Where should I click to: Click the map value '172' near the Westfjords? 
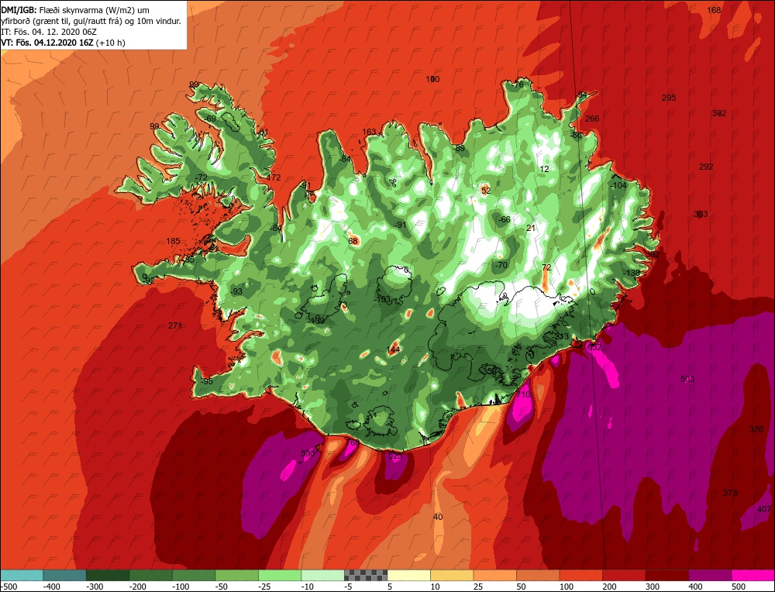274,177
